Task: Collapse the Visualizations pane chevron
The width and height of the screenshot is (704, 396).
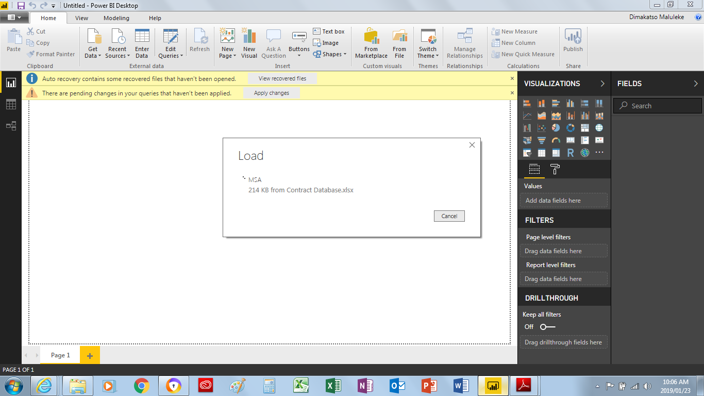Action: tap(602, 84)
